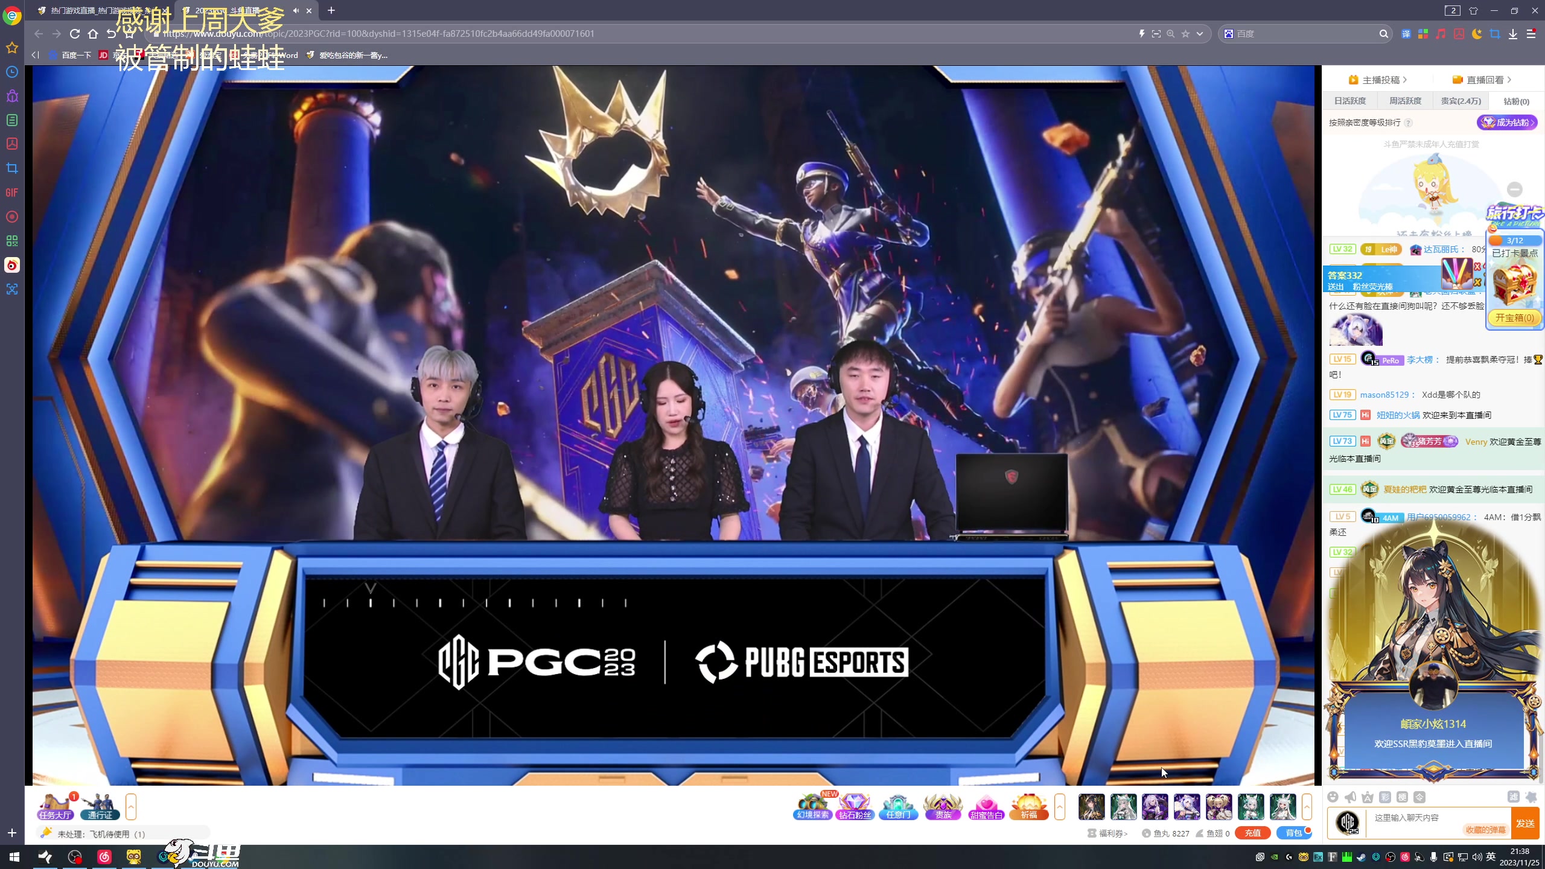Switch to the 周活跃度 tab

tap(1406, 101)
